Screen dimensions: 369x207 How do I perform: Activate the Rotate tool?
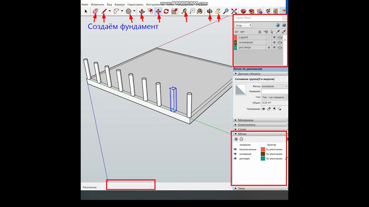click(166, 11)
